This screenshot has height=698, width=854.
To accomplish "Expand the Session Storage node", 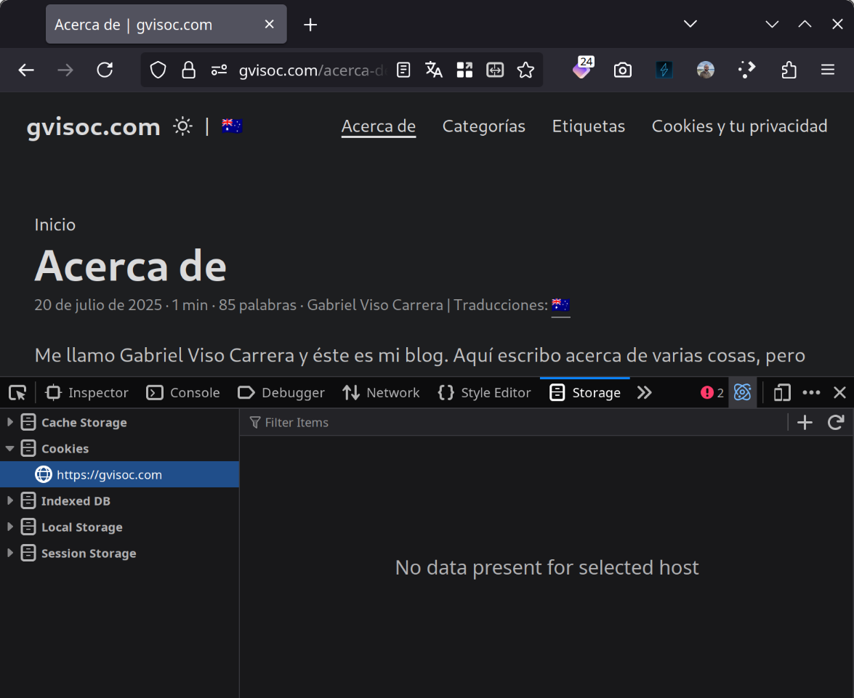I will (9, 553).
